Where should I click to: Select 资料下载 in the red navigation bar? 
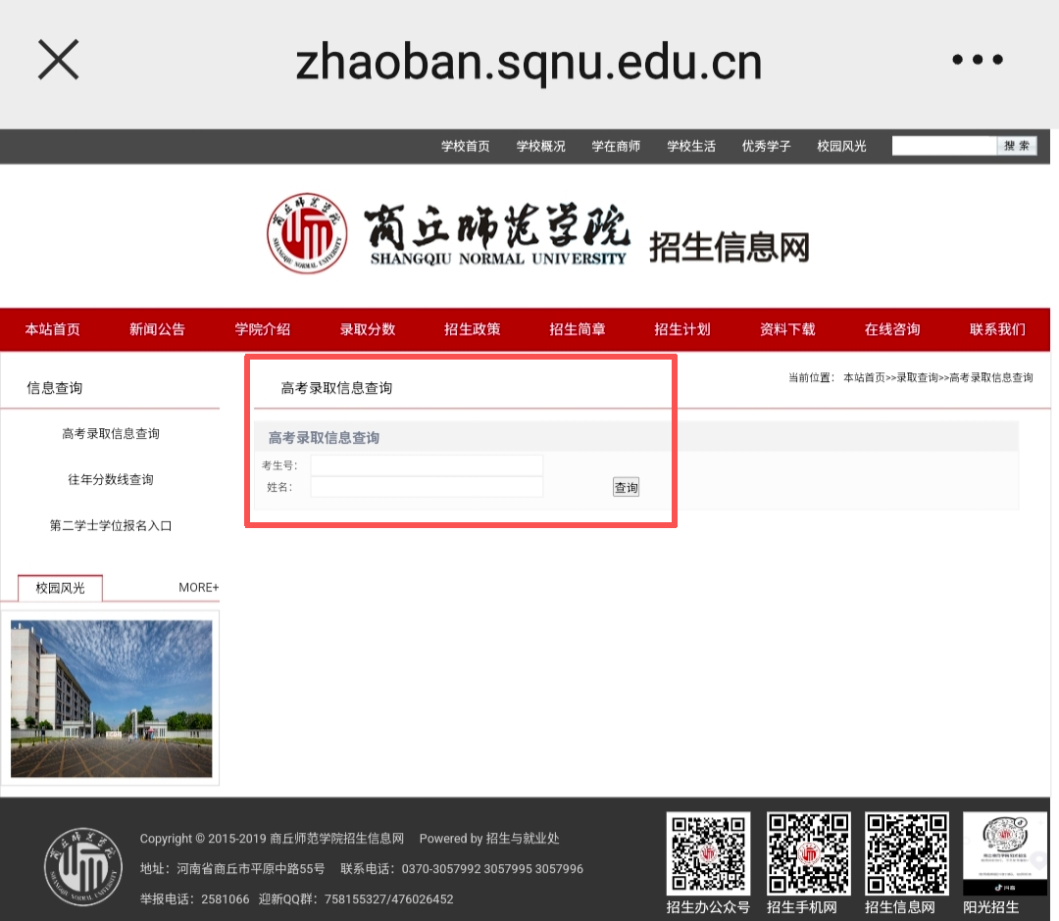click(x=787, y=329)
